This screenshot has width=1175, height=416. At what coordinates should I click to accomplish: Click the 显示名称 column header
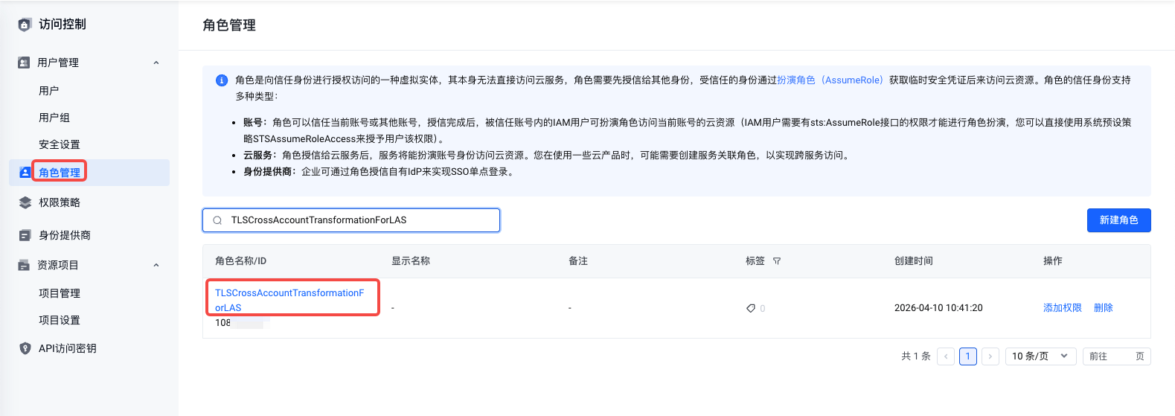pyautogui.click(x=411, y=261)
